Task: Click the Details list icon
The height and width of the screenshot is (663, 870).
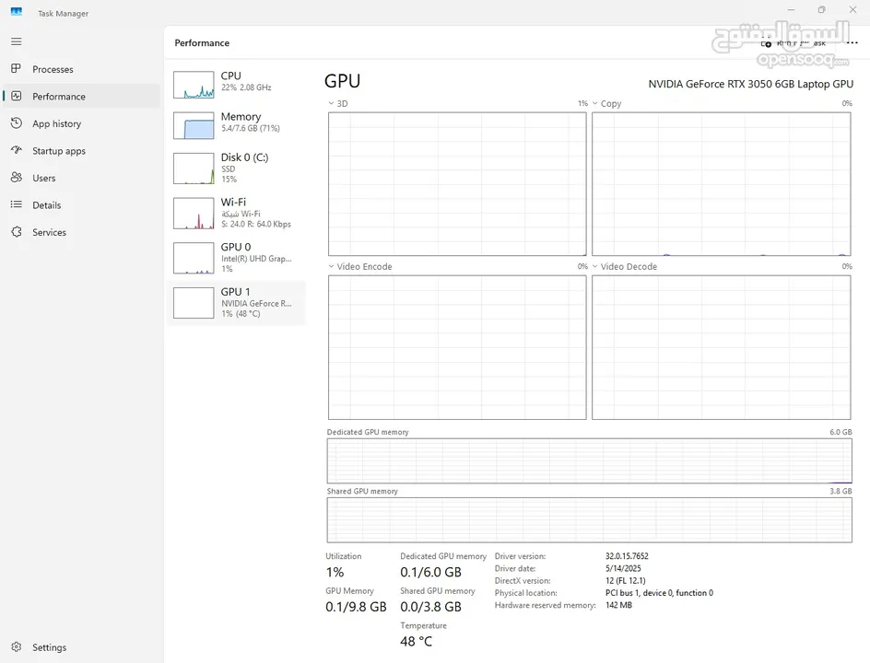Action: click(x=17, y=204)
